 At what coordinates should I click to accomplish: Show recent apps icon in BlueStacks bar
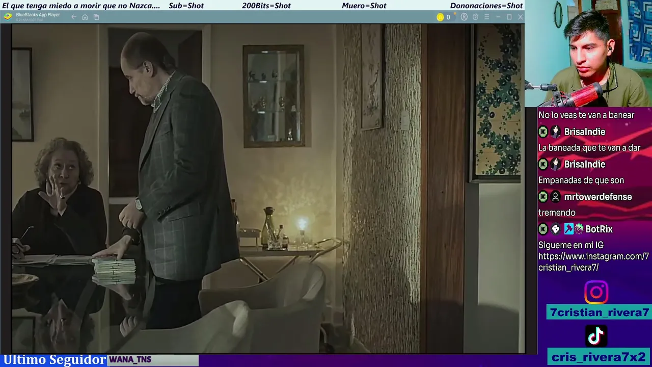click(96, 17)
